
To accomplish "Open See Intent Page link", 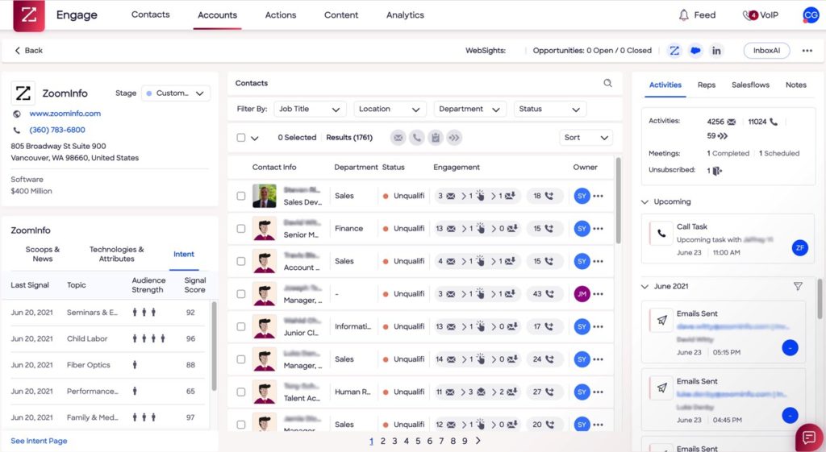I will [x=39, y=441].
